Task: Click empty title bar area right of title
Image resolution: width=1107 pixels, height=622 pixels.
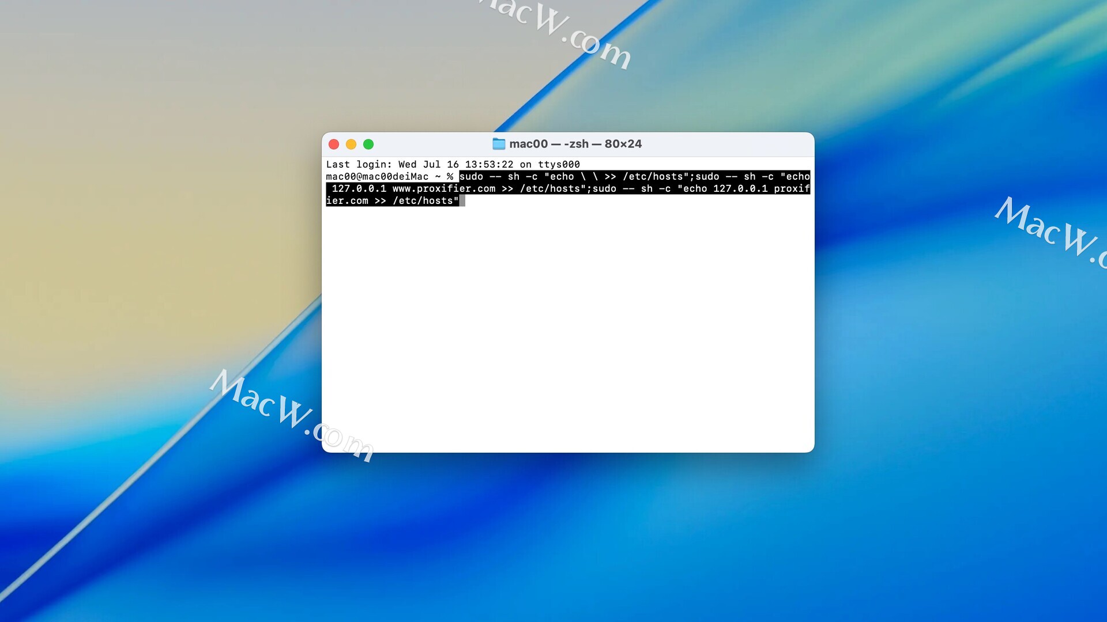Action: point(726,144)
